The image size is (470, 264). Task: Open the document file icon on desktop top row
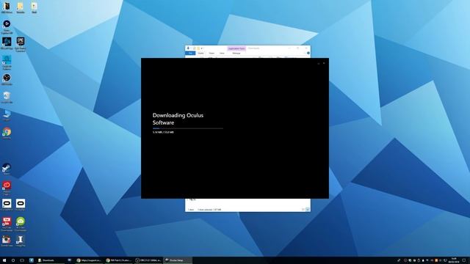point(35,7)
